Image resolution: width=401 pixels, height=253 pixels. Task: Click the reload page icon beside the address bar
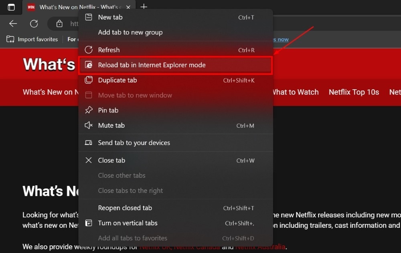click(x=34, y=23)
